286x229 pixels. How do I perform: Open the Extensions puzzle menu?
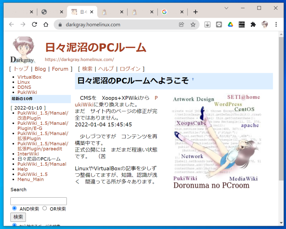(x=253, y=24)
